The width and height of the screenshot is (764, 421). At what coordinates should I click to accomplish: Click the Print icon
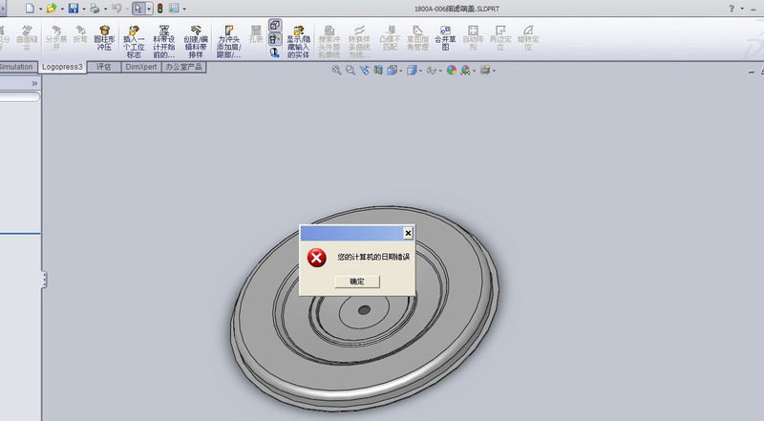pyautogui.click(x=95, y=9)
